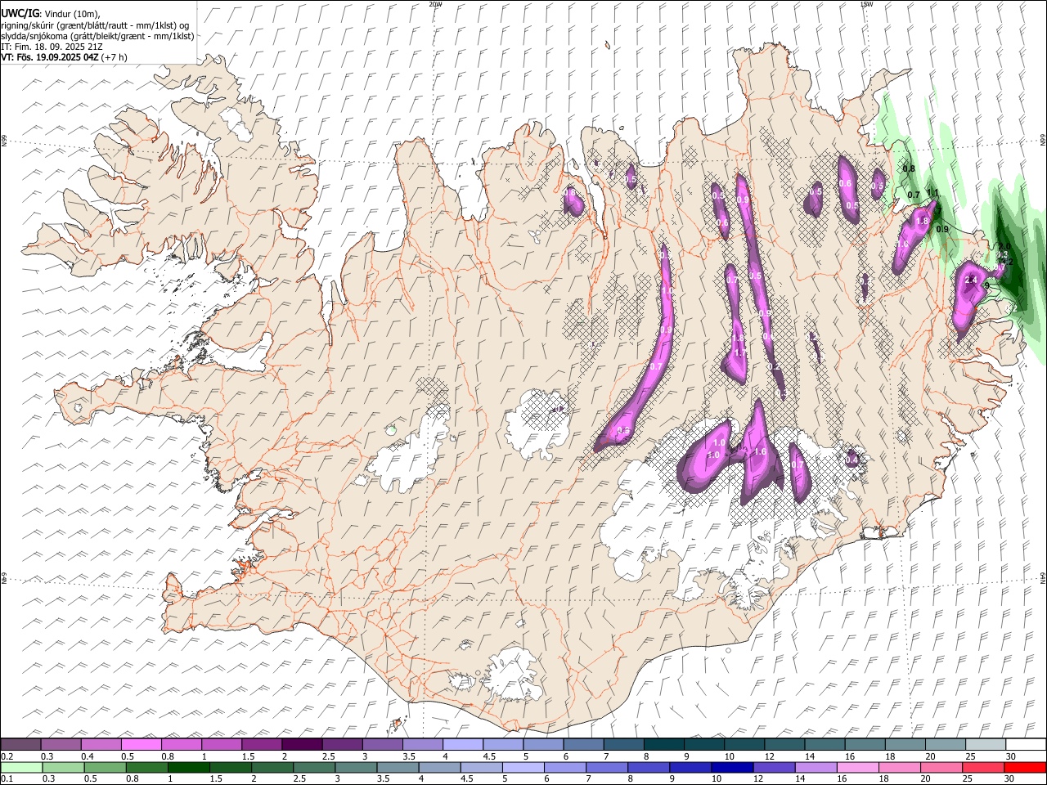Click the title text 'UWC/IG: Vindur (10m)'
Viewport: 1047px width, 785px height.
click(51, 14)
